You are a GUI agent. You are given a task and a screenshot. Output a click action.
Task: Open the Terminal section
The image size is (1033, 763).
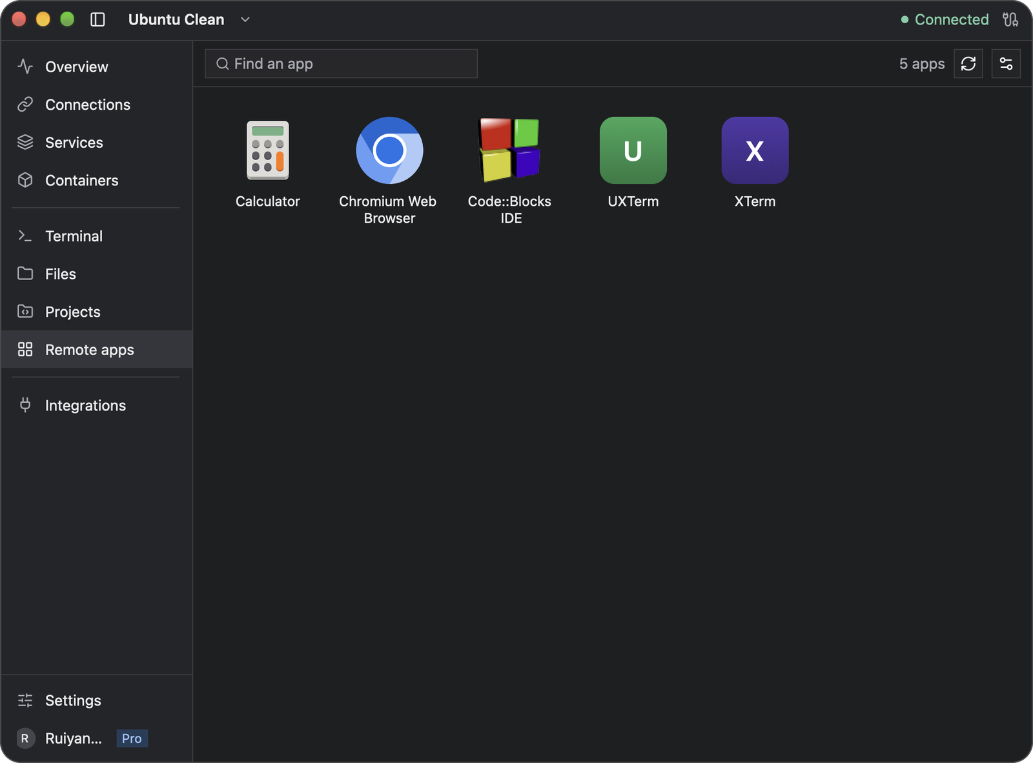click(97, 236)
